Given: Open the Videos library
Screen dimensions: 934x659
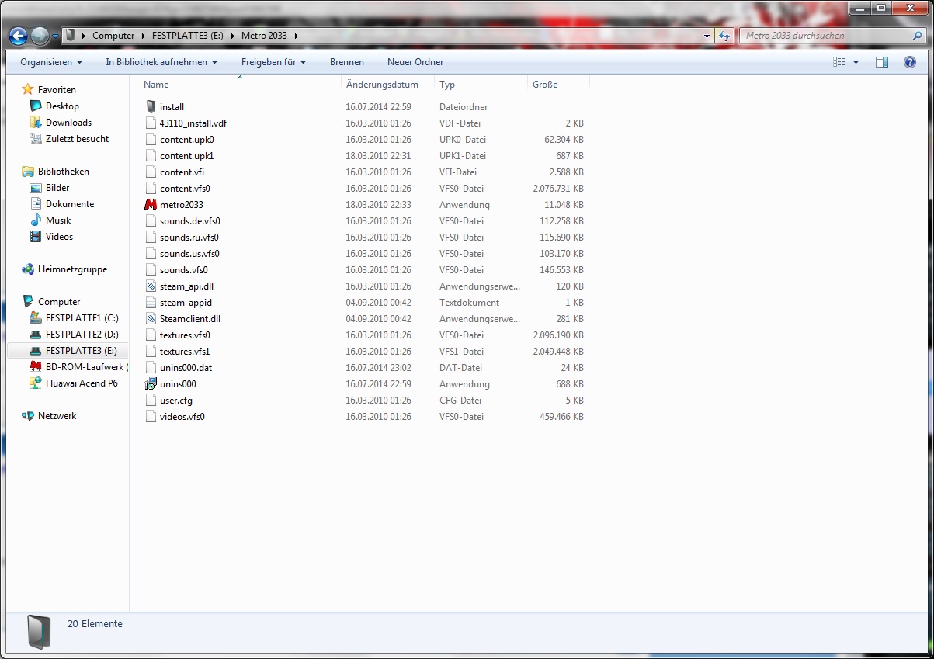Looking at the screenshot, I should point(59,237).
